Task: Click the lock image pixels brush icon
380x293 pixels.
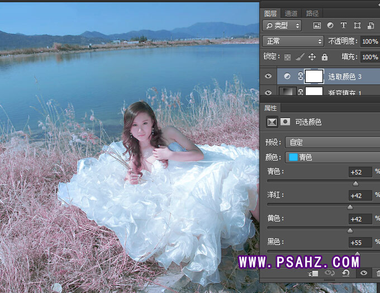Action: pos(300,57)
